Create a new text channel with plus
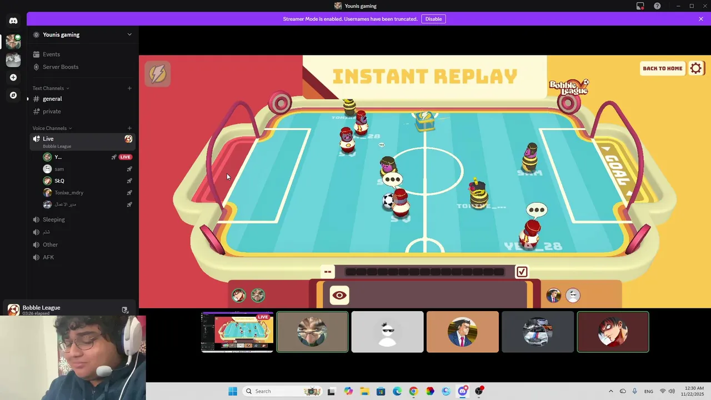This screenshot has height=400, width=711. pos(129,88)
